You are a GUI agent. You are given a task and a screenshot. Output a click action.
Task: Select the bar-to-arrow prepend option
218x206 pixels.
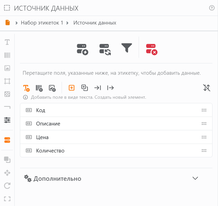[x=111, y=88]
